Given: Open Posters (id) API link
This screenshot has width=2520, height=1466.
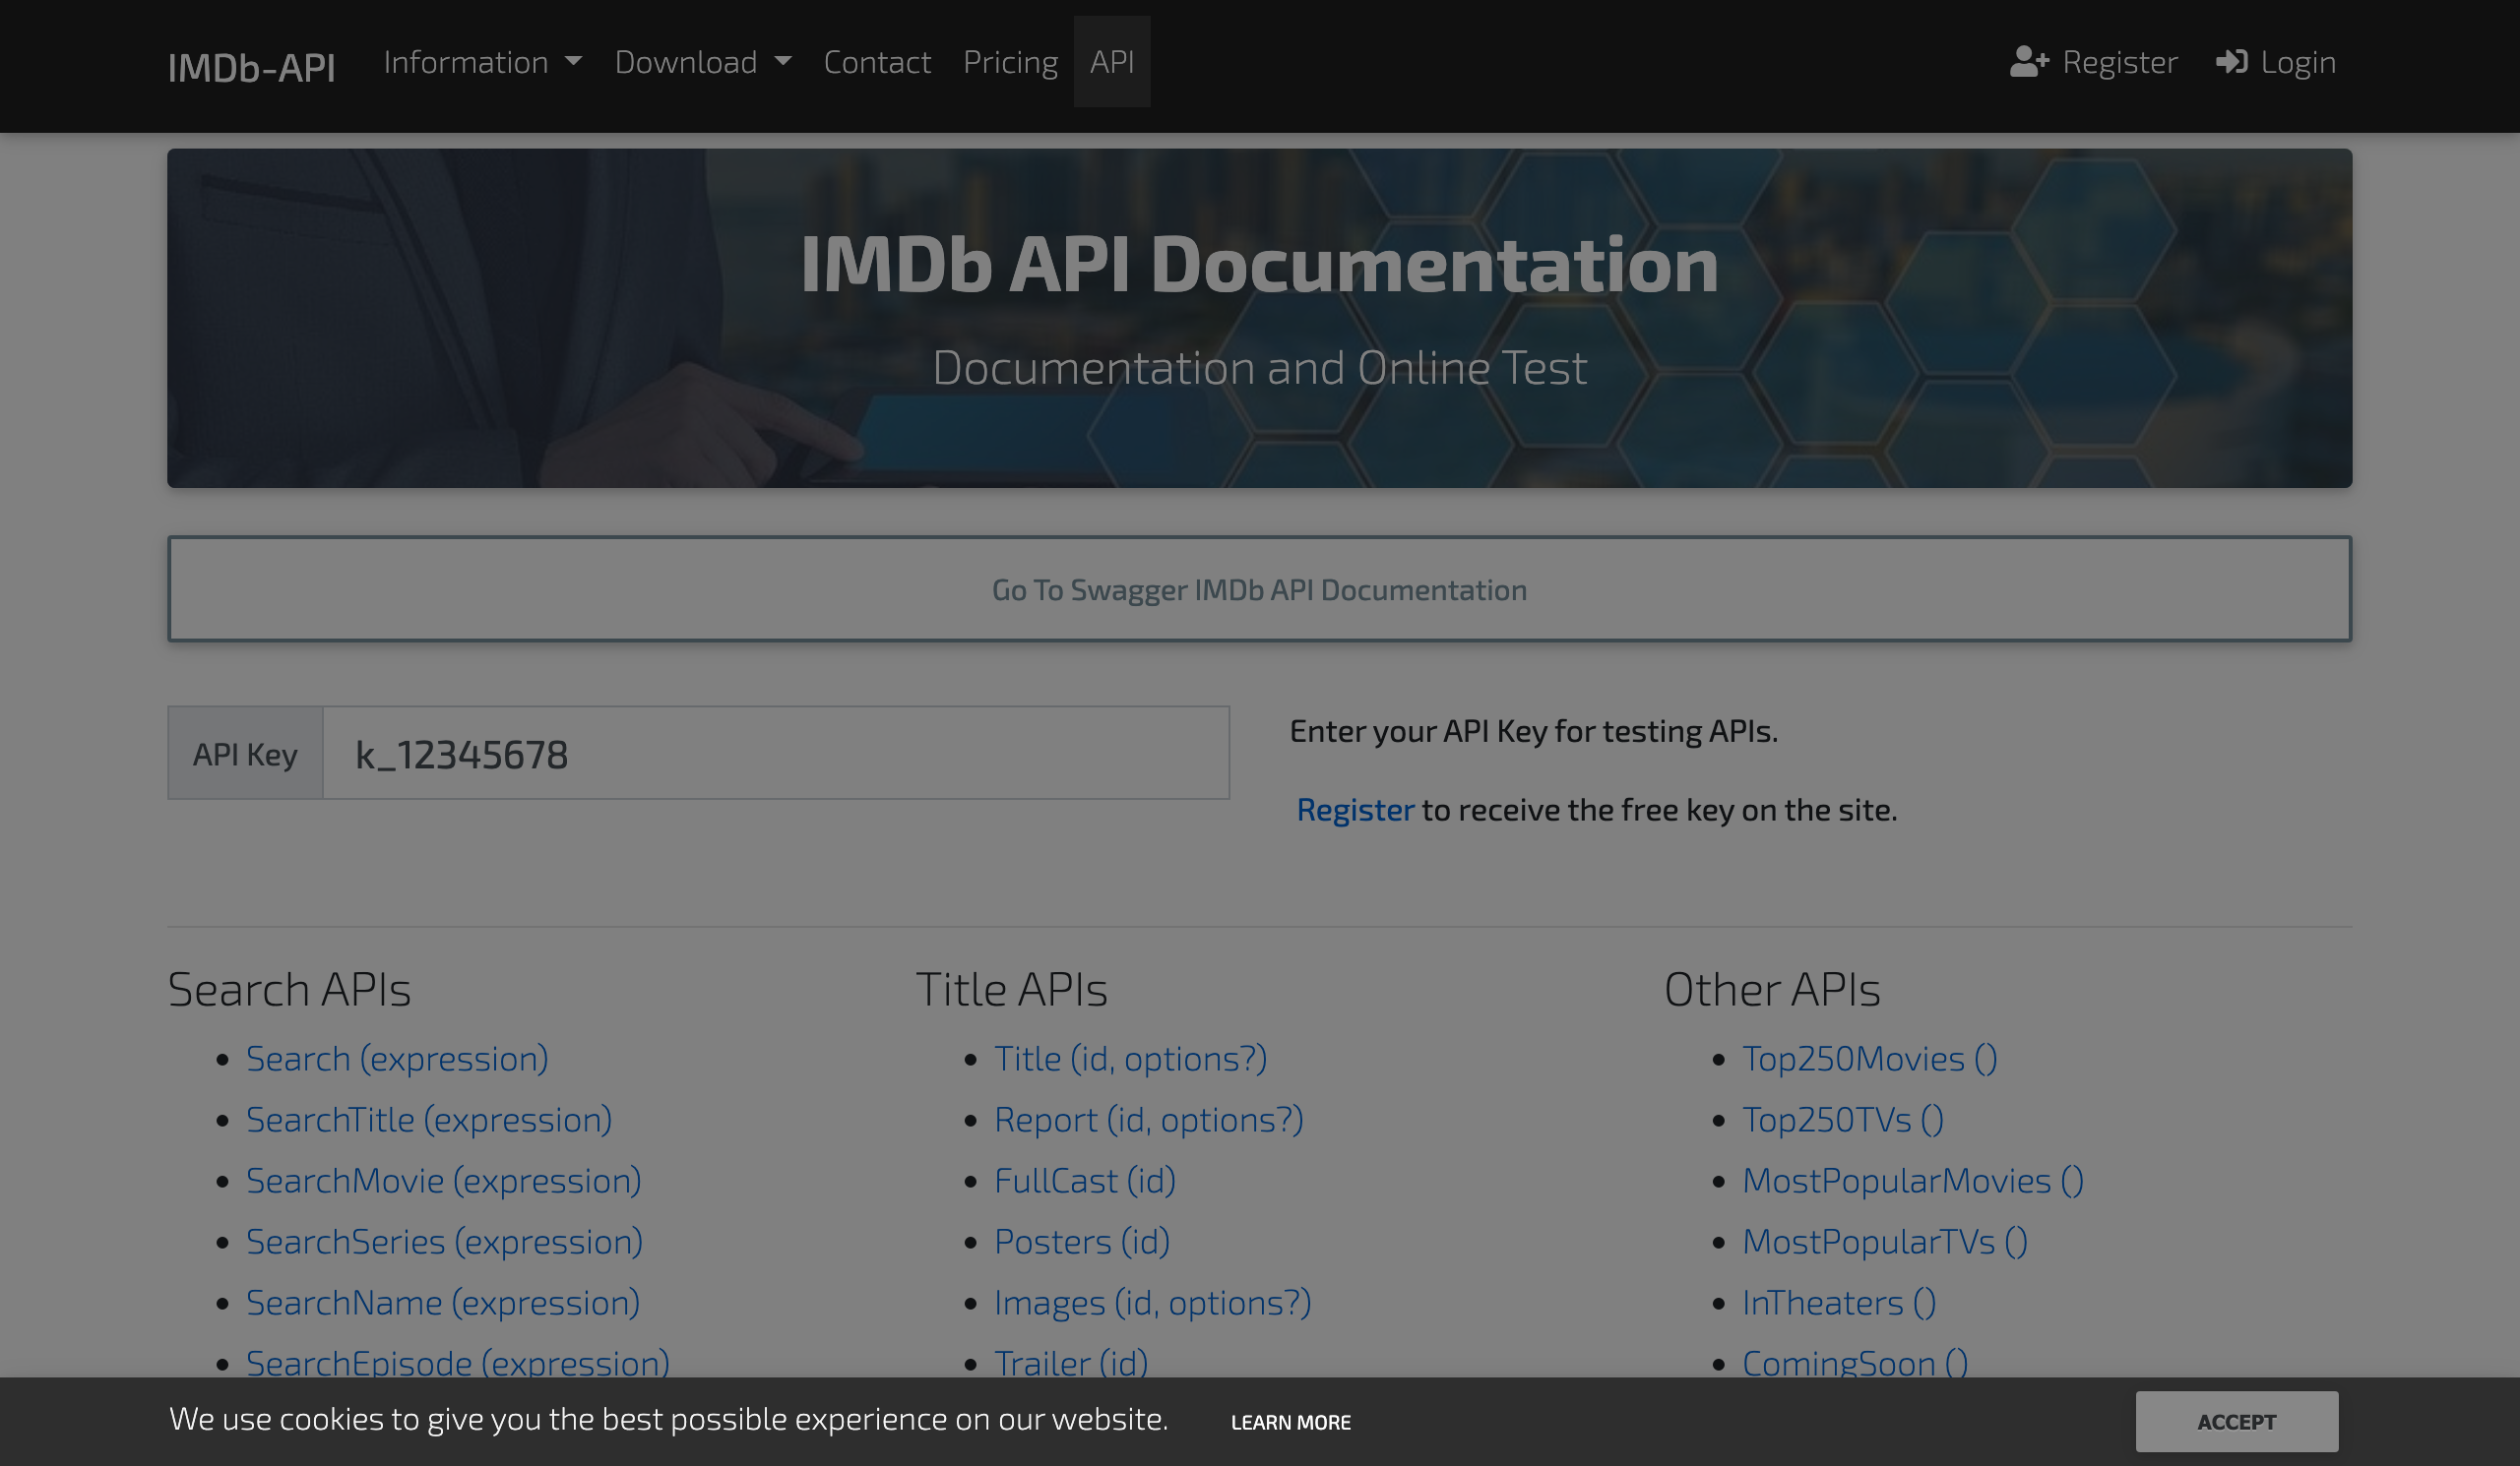Looking at the screenshot, I should (1082, 1240).
